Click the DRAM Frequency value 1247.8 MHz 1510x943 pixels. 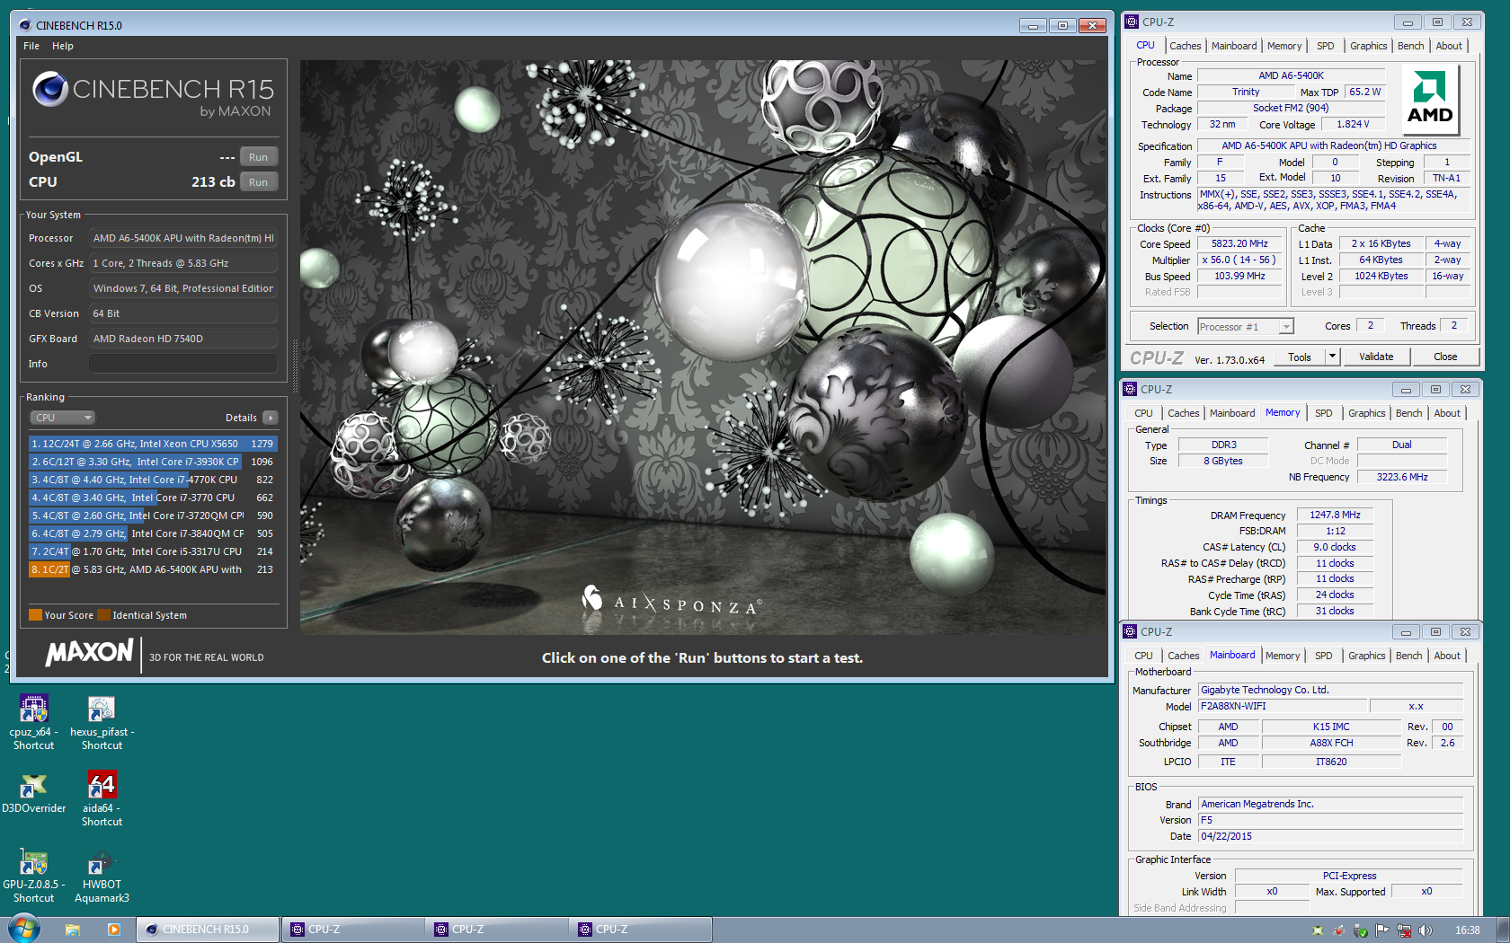[x=1335, y=515]
